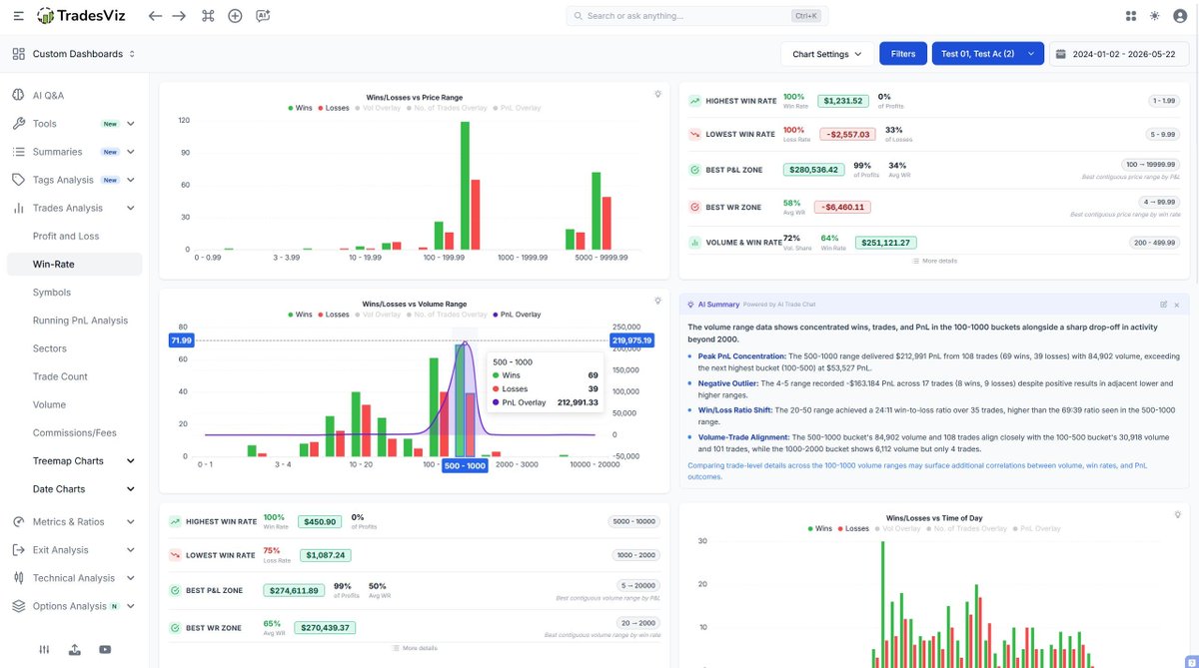This screenshot has height=668, width=1199.
Task: Expand the Tools sidebar section
Action: coord(131,124)
